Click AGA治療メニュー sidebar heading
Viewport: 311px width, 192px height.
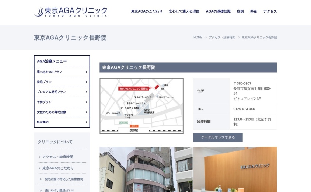point(52,61)
